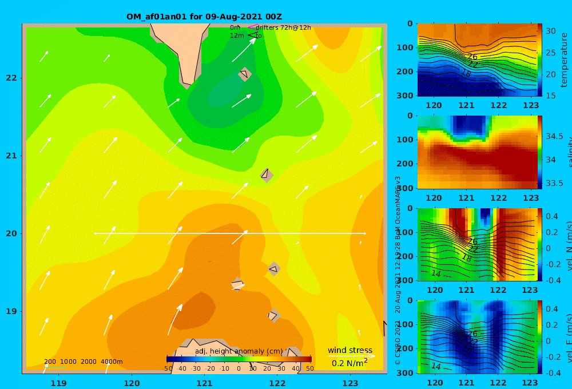Click latitude label 19 on main map
572x389 pixels.
[11, 311]
